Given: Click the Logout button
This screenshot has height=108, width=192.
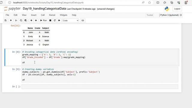Looking at the screenshot, I should point(177,9).
